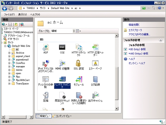Click the up-folder icon in connections toolbar
The height and width of the screenshot is (125, 166).
[16, 24]
